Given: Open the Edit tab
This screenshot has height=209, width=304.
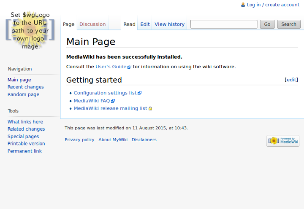Looking at the screenshot, I should (x=145, y=24).
